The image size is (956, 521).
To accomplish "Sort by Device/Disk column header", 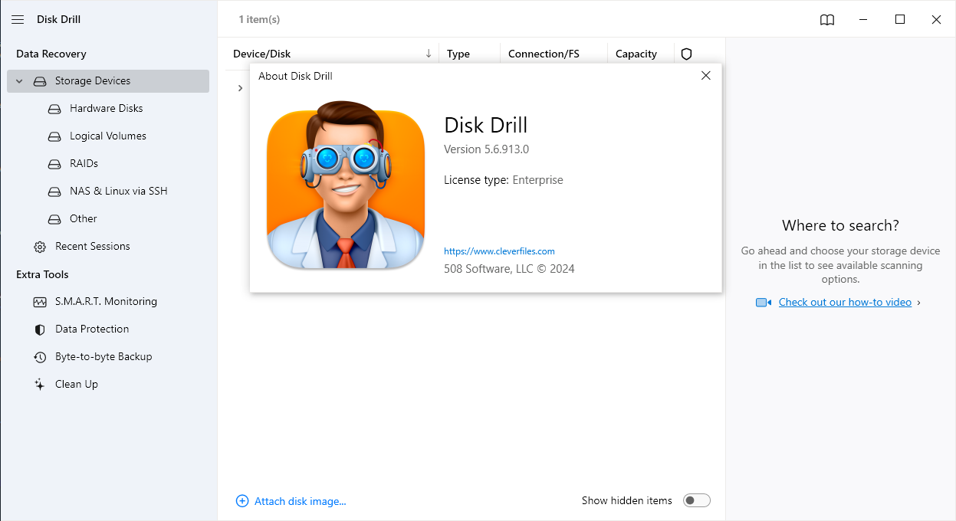I will tap(262, 54).
